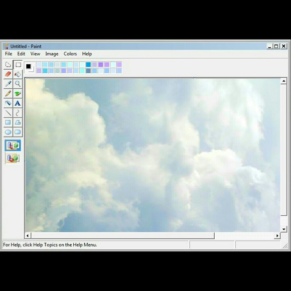Enable opaque selection mode option
Image resolution: width=291 pixels, height=291 pixels.
click(x=13, y=145)
